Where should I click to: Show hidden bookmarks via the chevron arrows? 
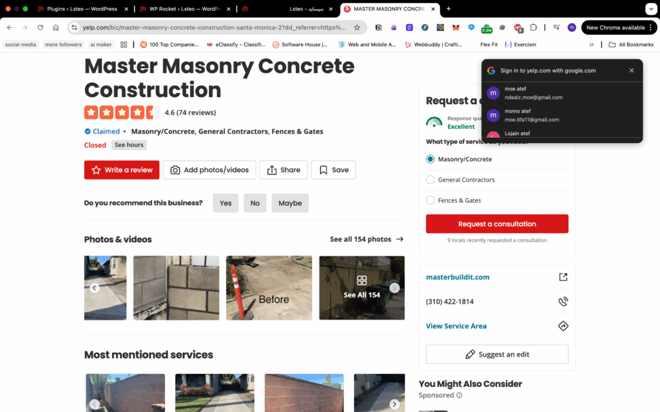point(592,44)
